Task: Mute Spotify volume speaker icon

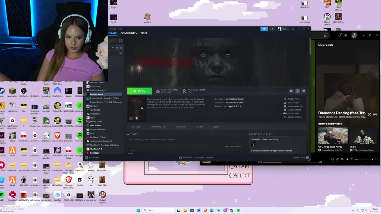Action: [x=352, y=159]
